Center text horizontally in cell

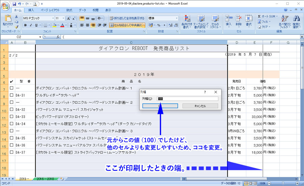[87, 25]
